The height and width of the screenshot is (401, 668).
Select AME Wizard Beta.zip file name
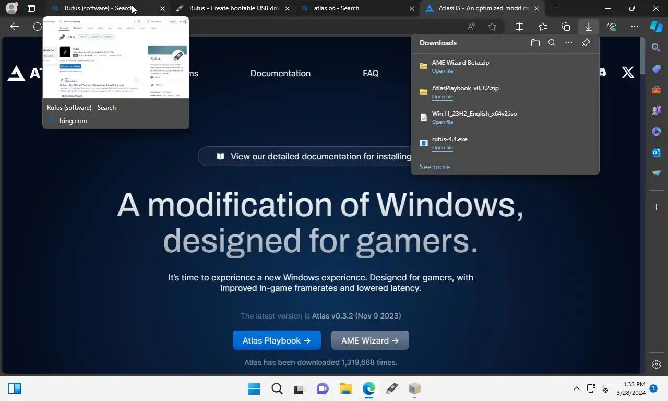460,63
